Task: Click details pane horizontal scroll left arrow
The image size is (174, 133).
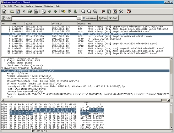Action: tap(2, 100)
